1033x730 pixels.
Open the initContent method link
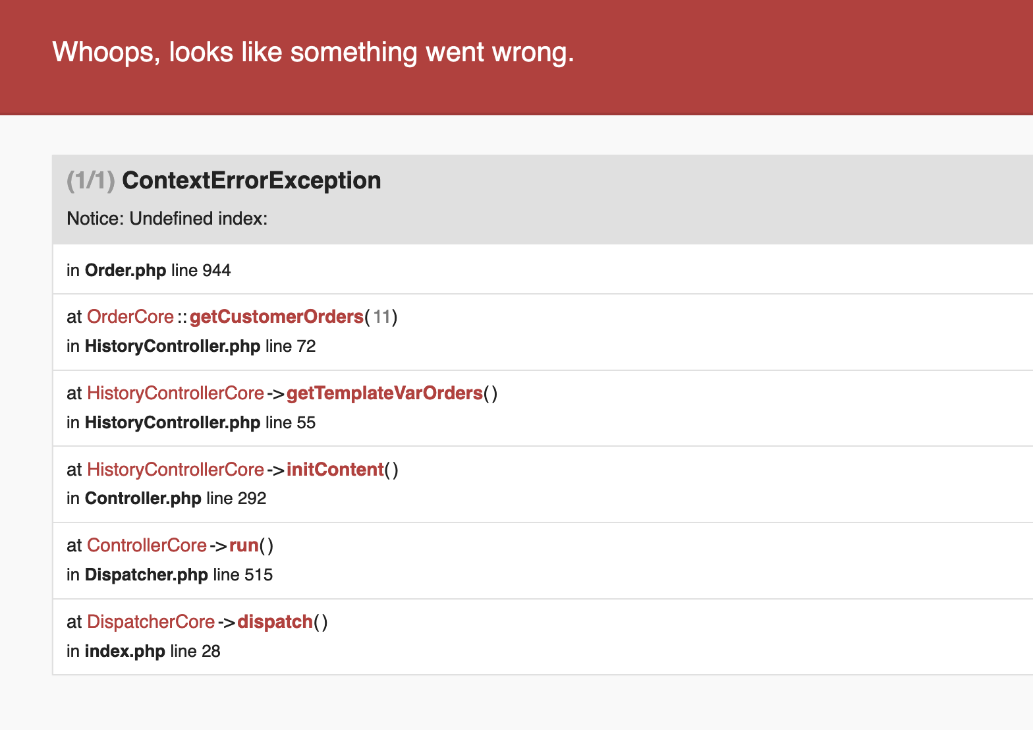[335, 470]
